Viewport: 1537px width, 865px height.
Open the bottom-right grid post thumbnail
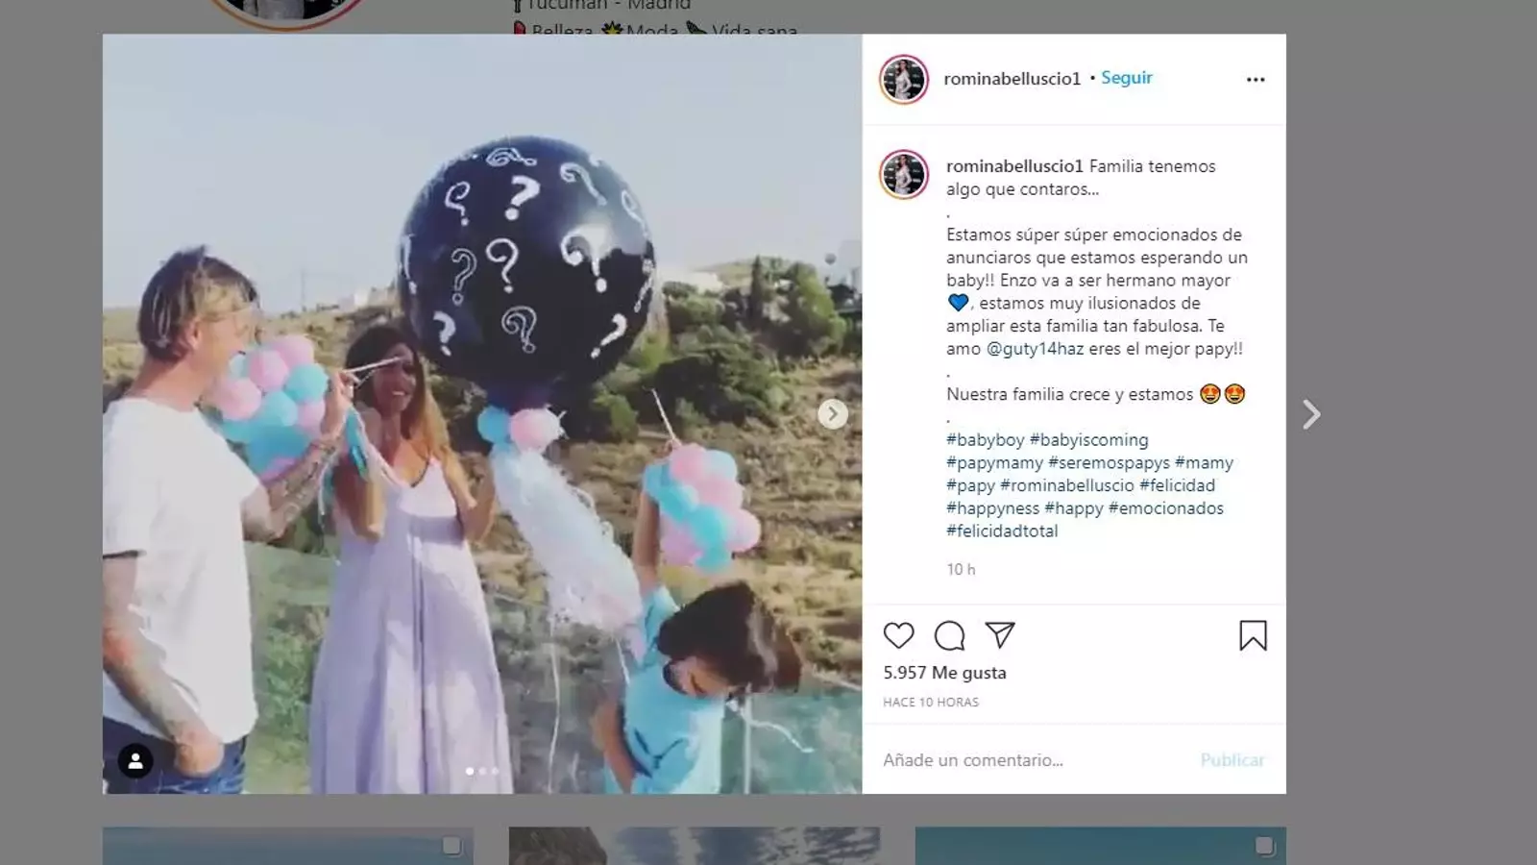(1101, 846)
